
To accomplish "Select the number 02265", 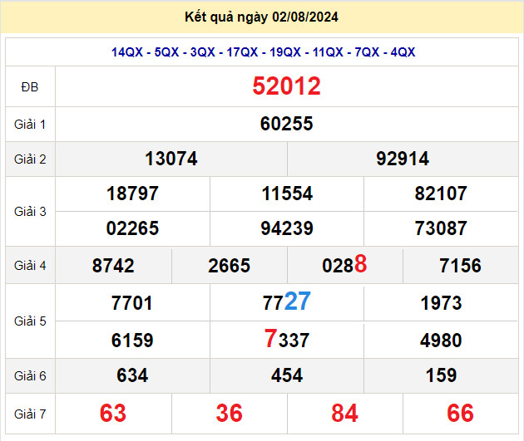I will tap(132, 228).
